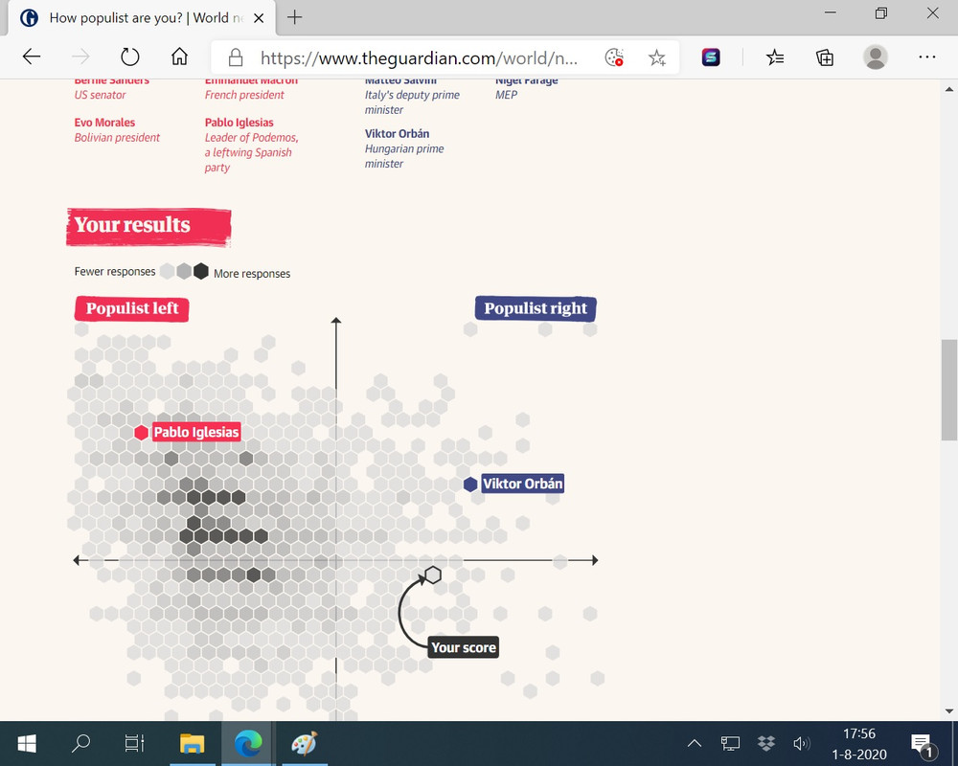Open the browser home page
This screenshot has height=766, width=958.
179,56
